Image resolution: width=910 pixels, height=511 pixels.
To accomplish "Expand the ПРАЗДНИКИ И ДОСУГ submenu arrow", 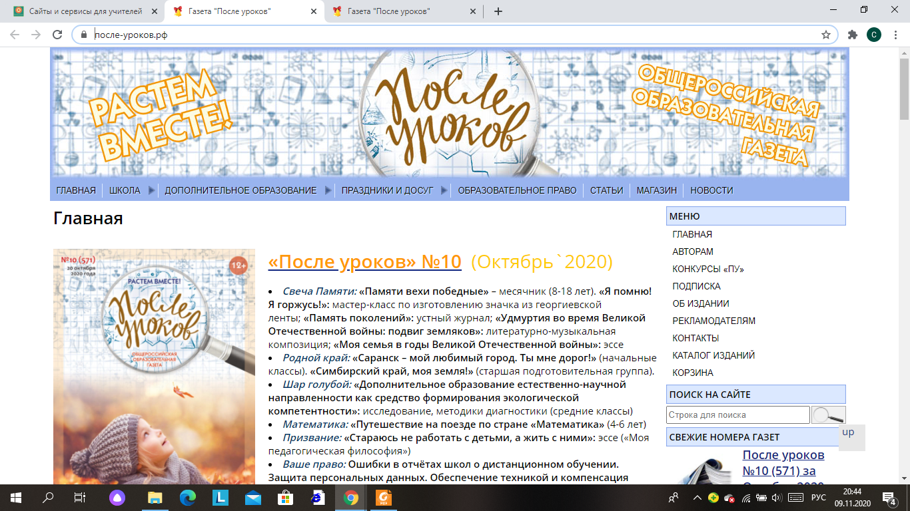I will pos(444,190).
